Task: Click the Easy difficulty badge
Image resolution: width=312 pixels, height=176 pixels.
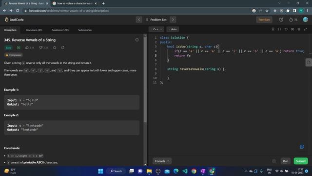Action: point(8,48)
